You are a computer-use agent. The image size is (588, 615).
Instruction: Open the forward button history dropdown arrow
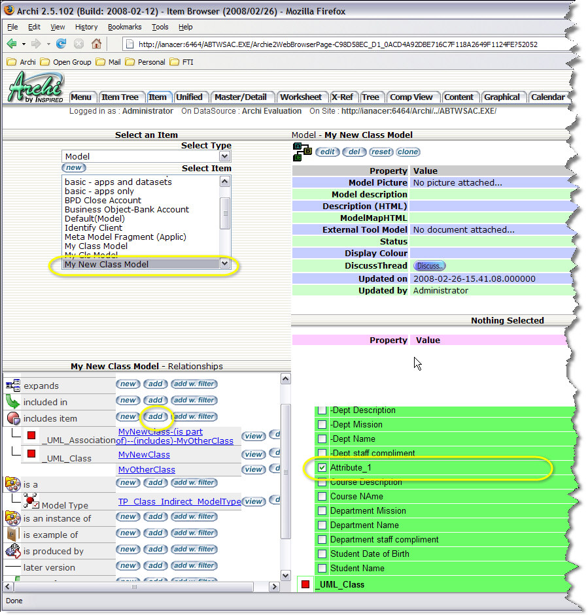(48, 44)
